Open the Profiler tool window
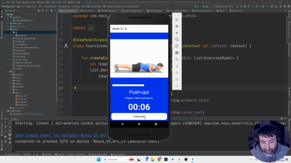This screenshot has height=163, width=291. tap(81, 154)
